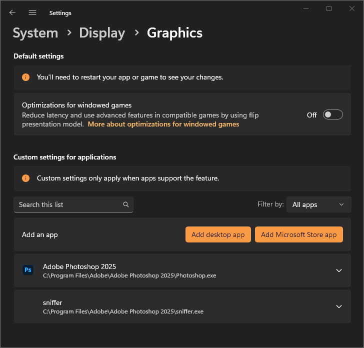The height and width of the screenshot is (348, 364).
Task: Click Add Microsoft Store app button
Action: pos(298,234)
